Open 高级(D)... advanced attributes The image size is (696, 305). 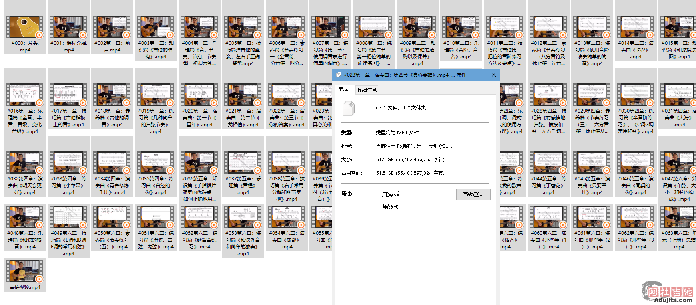point(473,194)
